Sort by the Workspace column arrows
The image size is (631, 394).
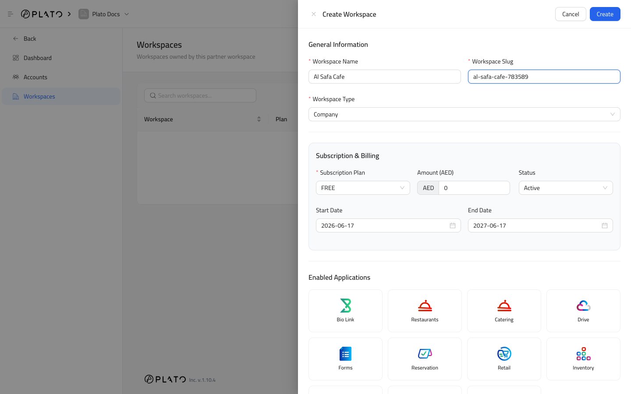[259, 119]
